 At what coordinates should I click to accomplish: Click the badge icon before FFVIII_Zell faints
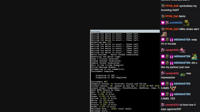tap(163, 16)
